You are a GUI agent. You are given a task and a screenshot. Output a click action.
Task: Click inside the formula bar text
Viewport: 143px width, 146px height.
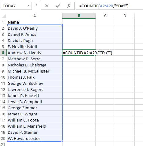[109, 6]
